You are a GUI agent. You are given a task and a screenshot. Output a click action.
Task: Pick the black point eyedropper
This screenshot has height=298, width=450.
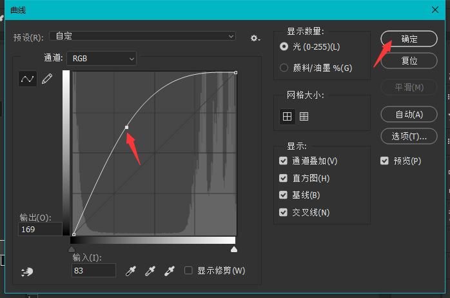(131, 271)
